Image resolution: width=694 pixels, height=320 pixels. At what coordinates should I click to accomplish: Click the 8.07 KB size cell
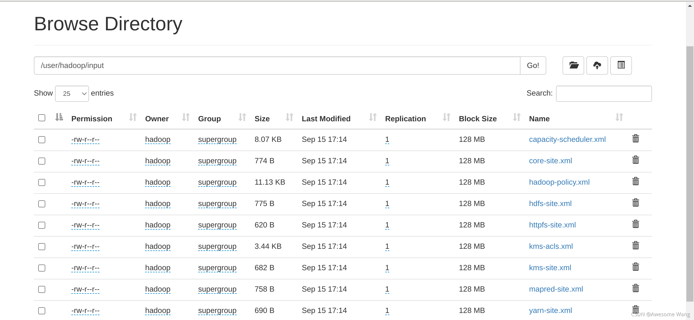268,139
